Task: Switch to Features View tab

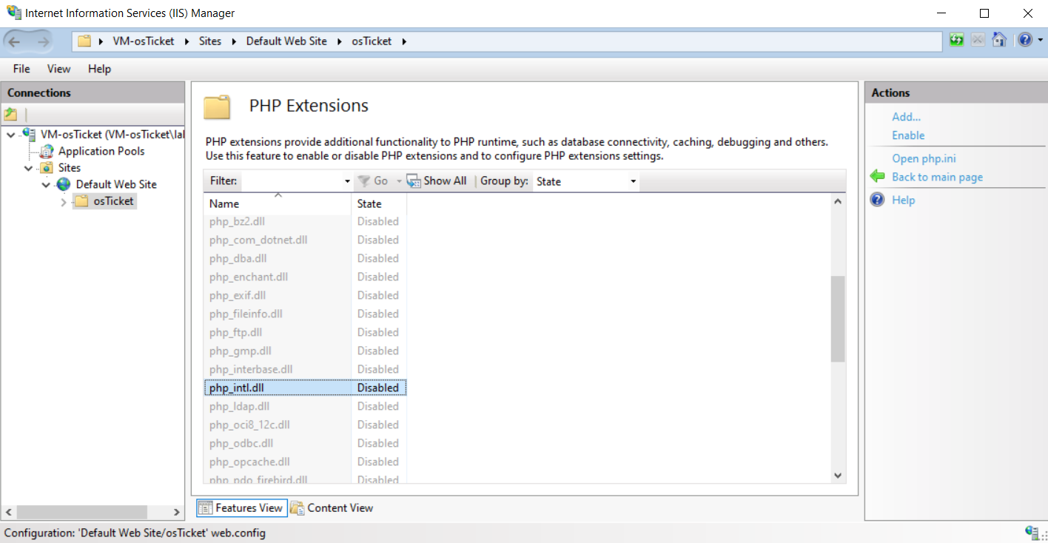Action: pos(241,507)
